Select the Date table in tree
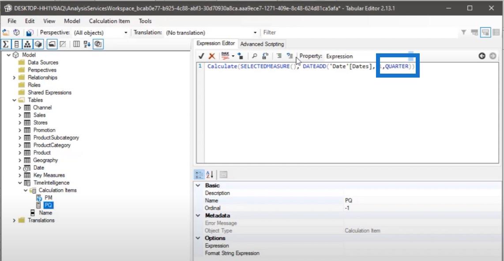This screenshot has height=261, width=504. pos(38,168)
